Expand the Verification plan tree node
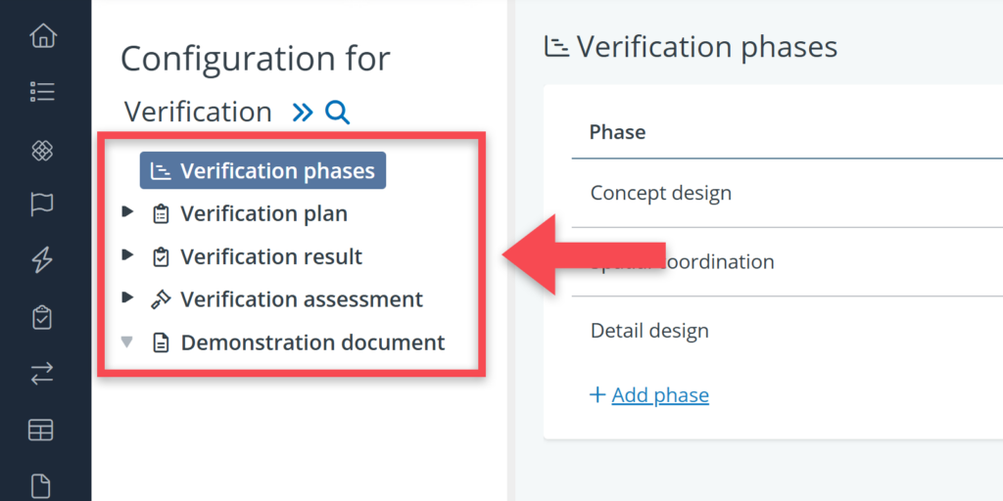 coord(127,212)
